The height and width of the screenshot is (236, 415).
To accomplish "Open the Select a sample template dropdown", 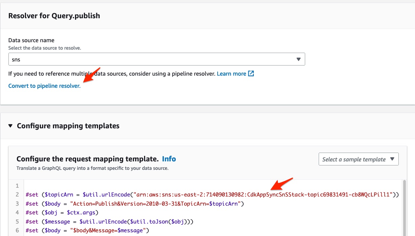I will [359, 159].
